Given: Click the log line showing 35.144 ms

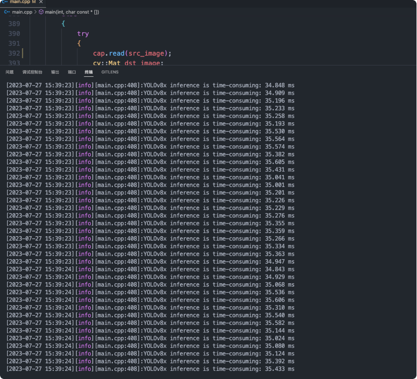Looking at the screenshot, I should 150,331.
